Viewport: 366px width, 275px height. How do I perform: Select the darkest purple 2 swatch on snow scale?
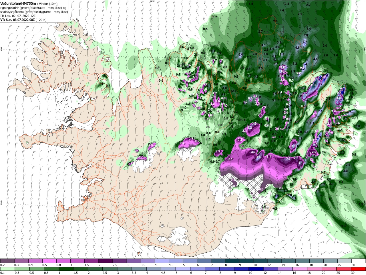pos(106,261)
